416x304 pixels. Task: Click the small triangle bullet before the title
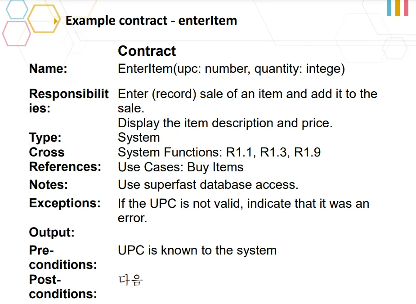56,21
